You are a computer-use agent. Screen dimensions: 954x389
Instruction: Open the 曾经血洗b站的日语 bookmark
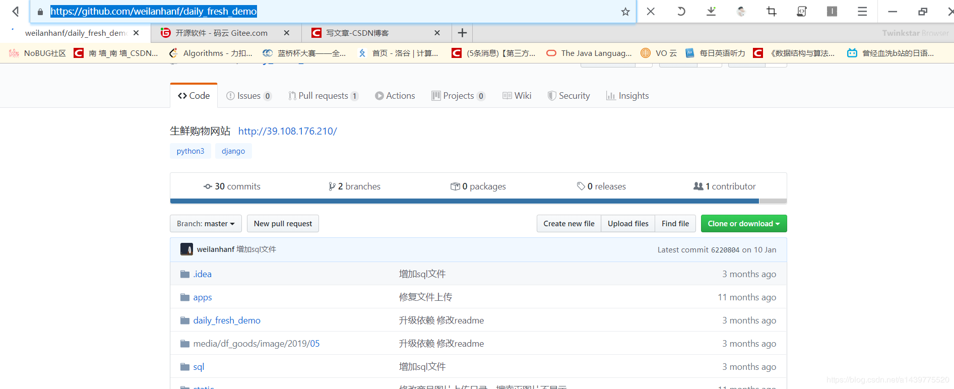891,53
